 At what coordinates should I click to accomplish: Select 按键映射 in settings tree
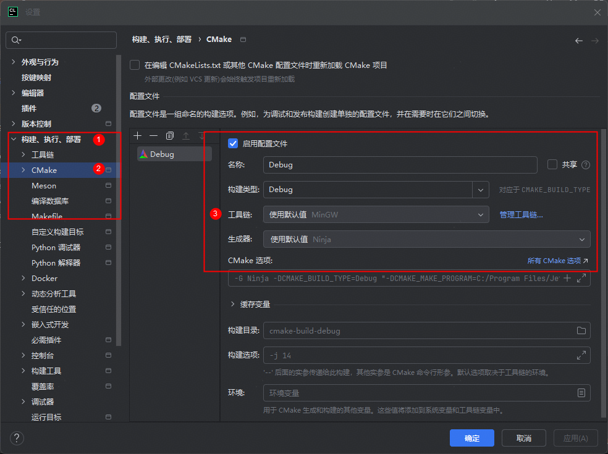coord(36,78)
